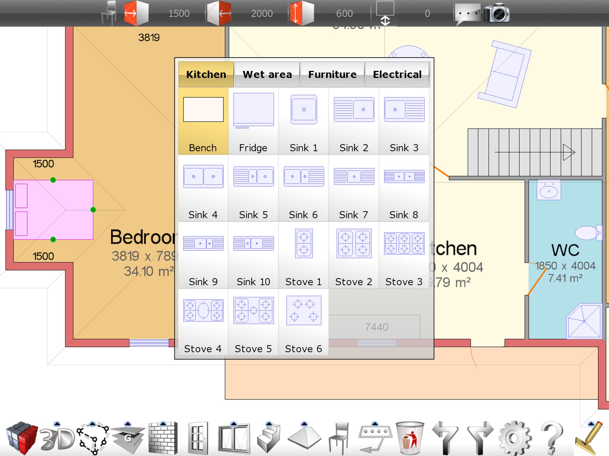Choose the Stove 2 item
Viewport: 609px width, 456px height.
[354, 255]
